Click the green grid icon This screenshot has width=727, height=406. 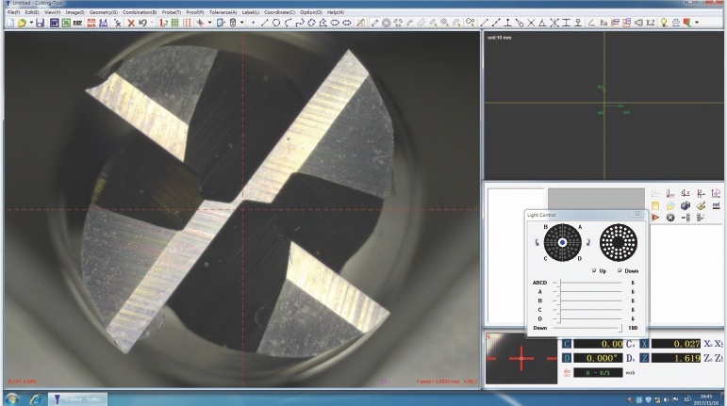coord(176,21)
